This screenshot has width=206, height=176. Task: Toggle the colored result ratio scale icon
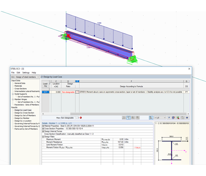click(x=151, y=118)
